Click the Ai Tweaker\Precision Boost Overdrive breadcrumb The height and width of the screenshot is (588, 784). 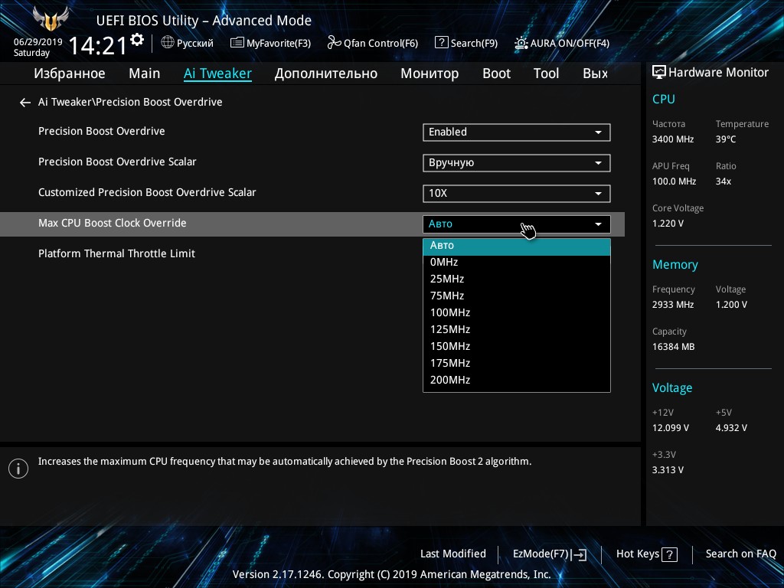click(130, 102)
